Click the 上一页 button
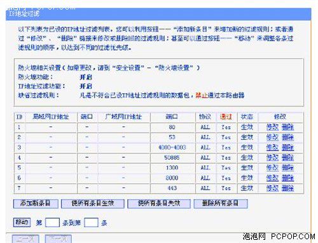318x243 pixels. point(25,239)
